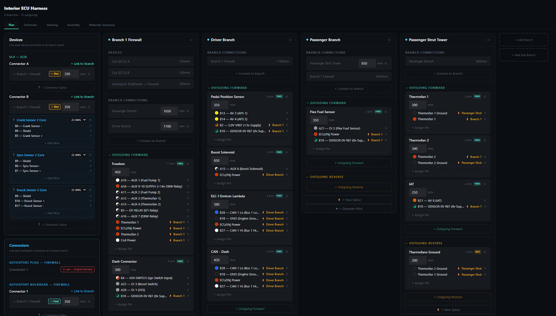Screen dimensions: 556x316
Task: Open the Sleeving tab
Action: pos(52,25)
